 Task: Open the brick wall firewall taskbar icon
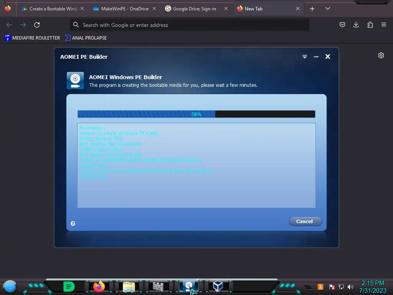point(158,287)
